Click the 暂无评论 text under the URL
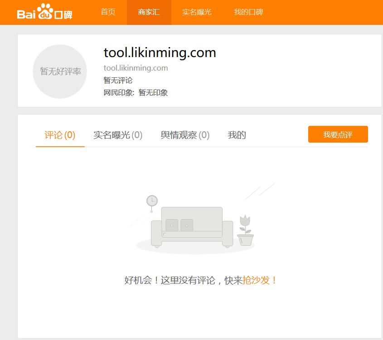 pyautogui.click(x=118, y=80)
